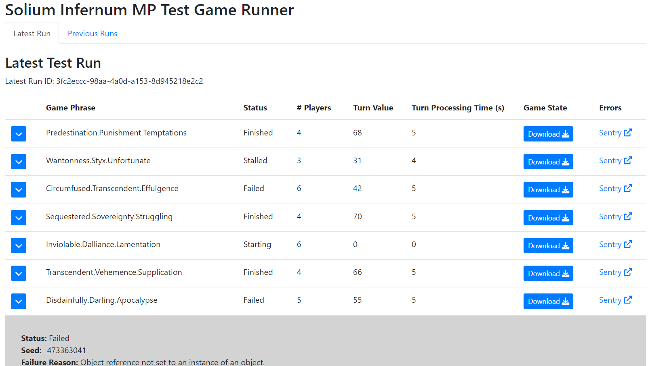
Task: Download the Circumfused.Transcendent.Effulgence game state
Action: (548, 189)
